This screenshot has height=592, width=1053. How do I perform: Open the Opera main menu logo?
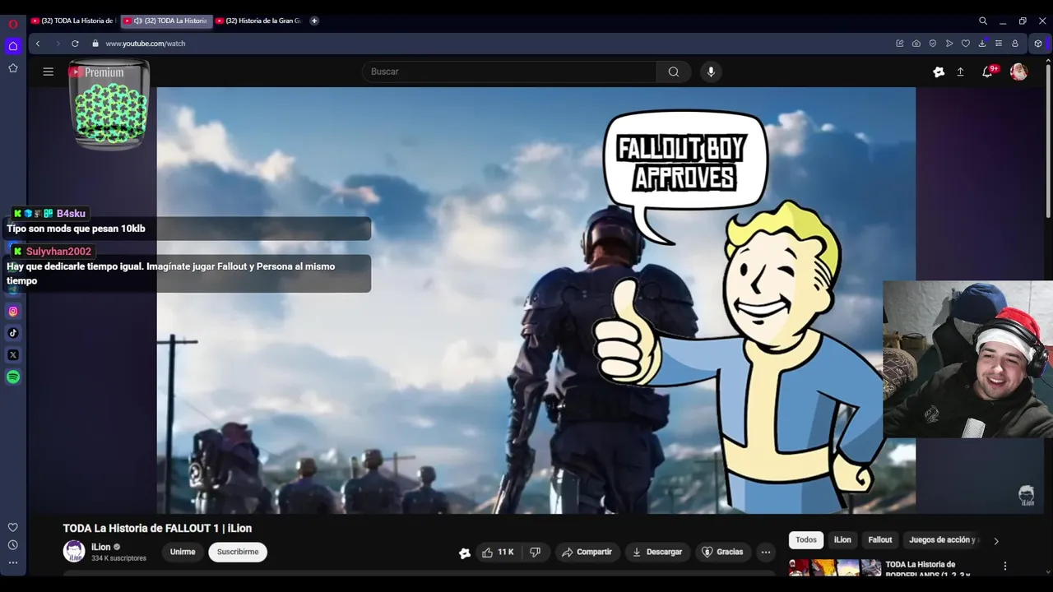[x=13, y=24]
